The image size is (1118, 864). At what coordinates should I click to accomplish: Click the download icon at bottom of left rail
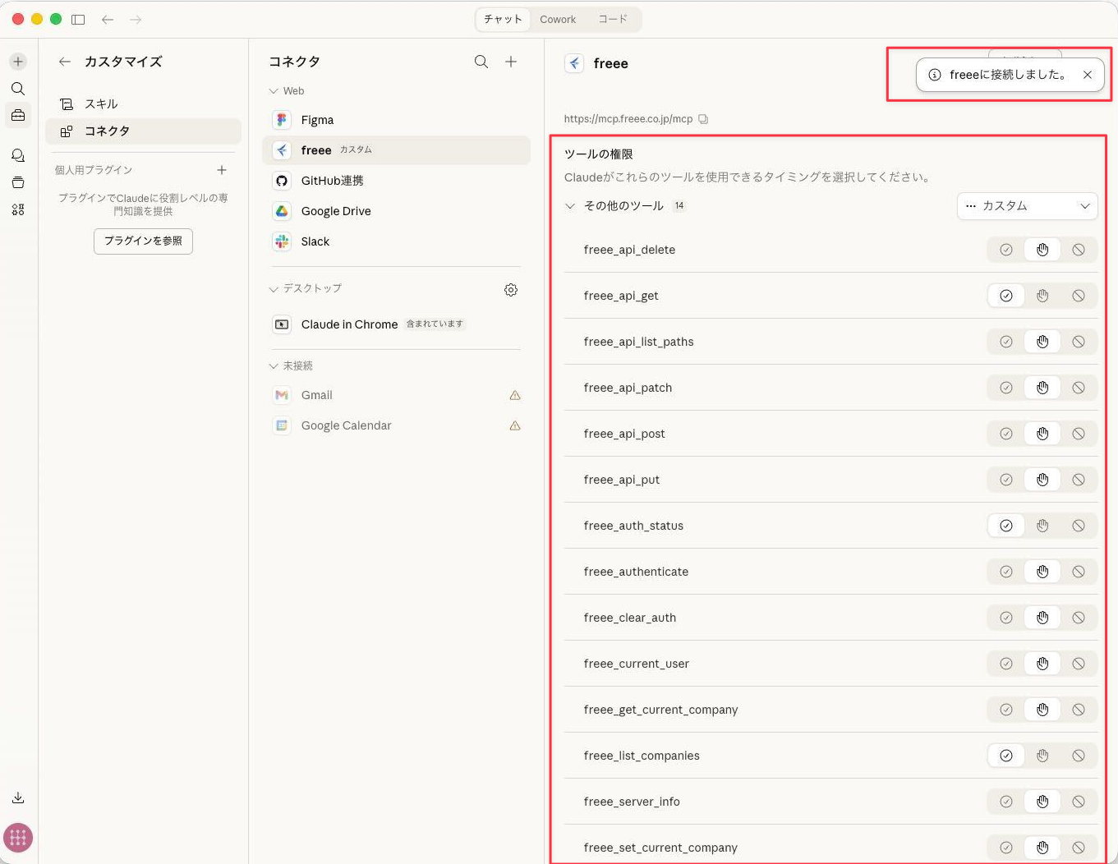click(18, 797)
